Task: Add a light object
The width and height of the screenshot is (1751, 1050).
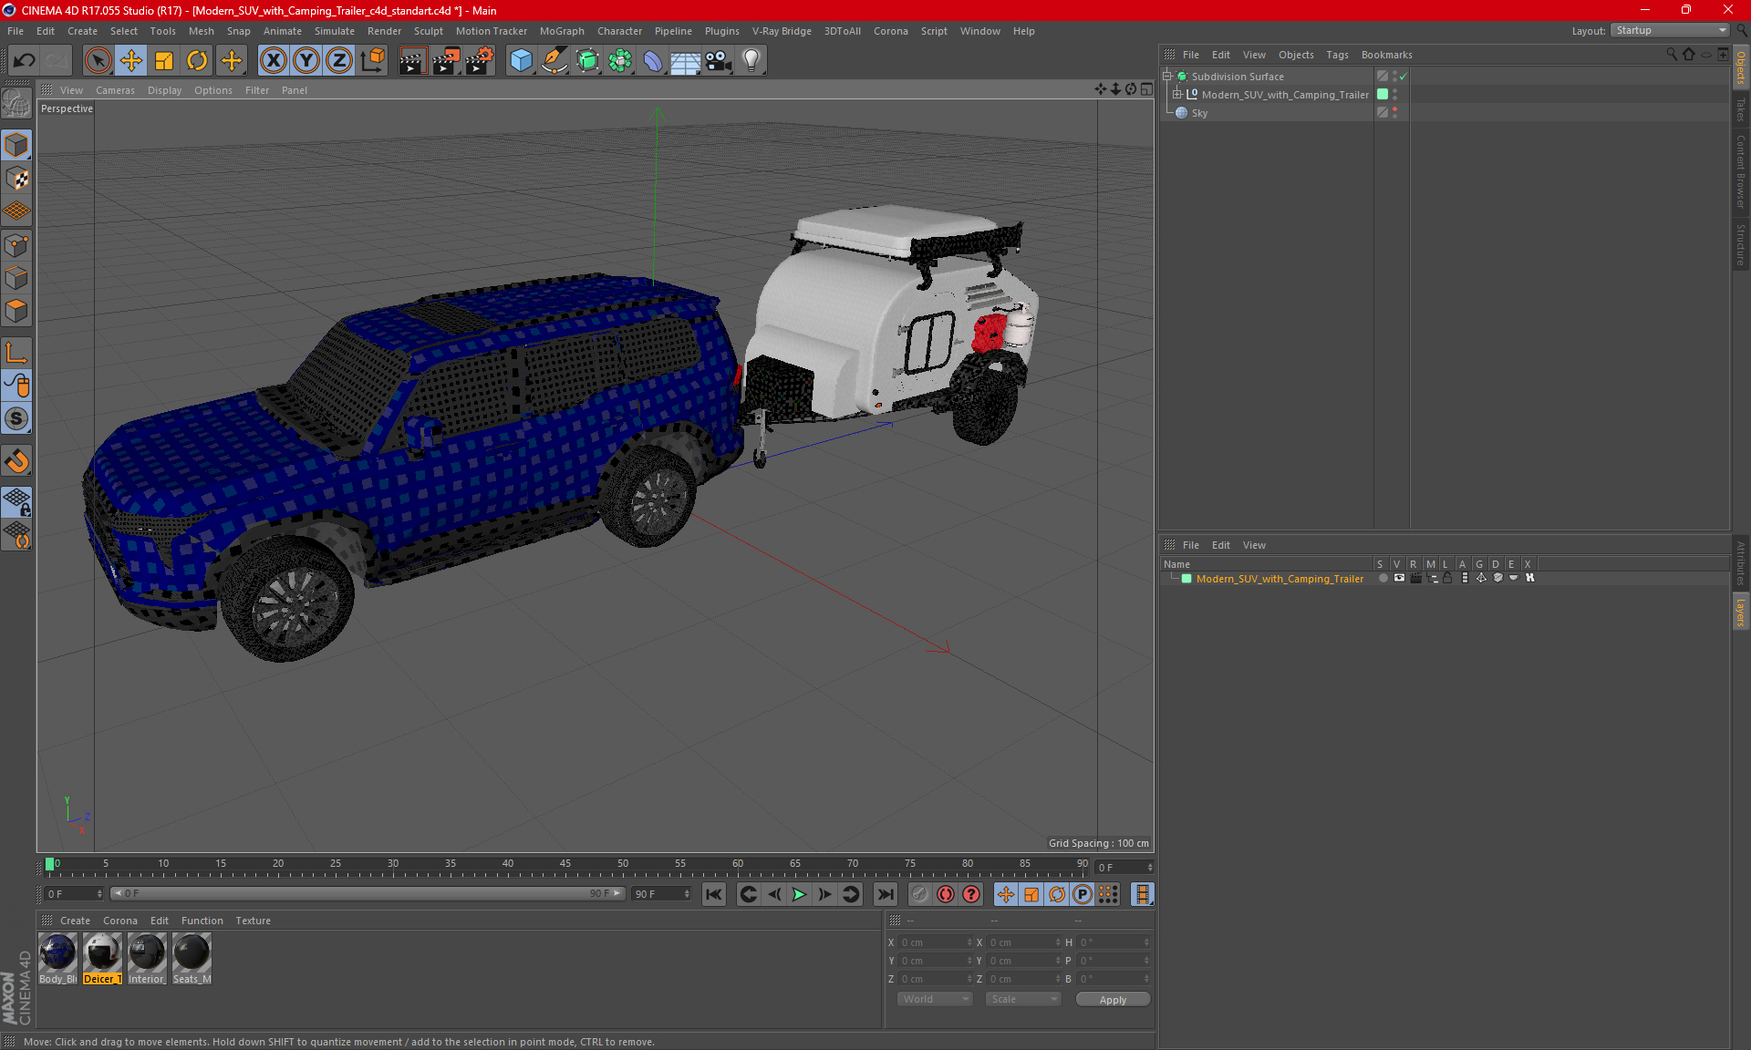Action: (x=751, y=61)
